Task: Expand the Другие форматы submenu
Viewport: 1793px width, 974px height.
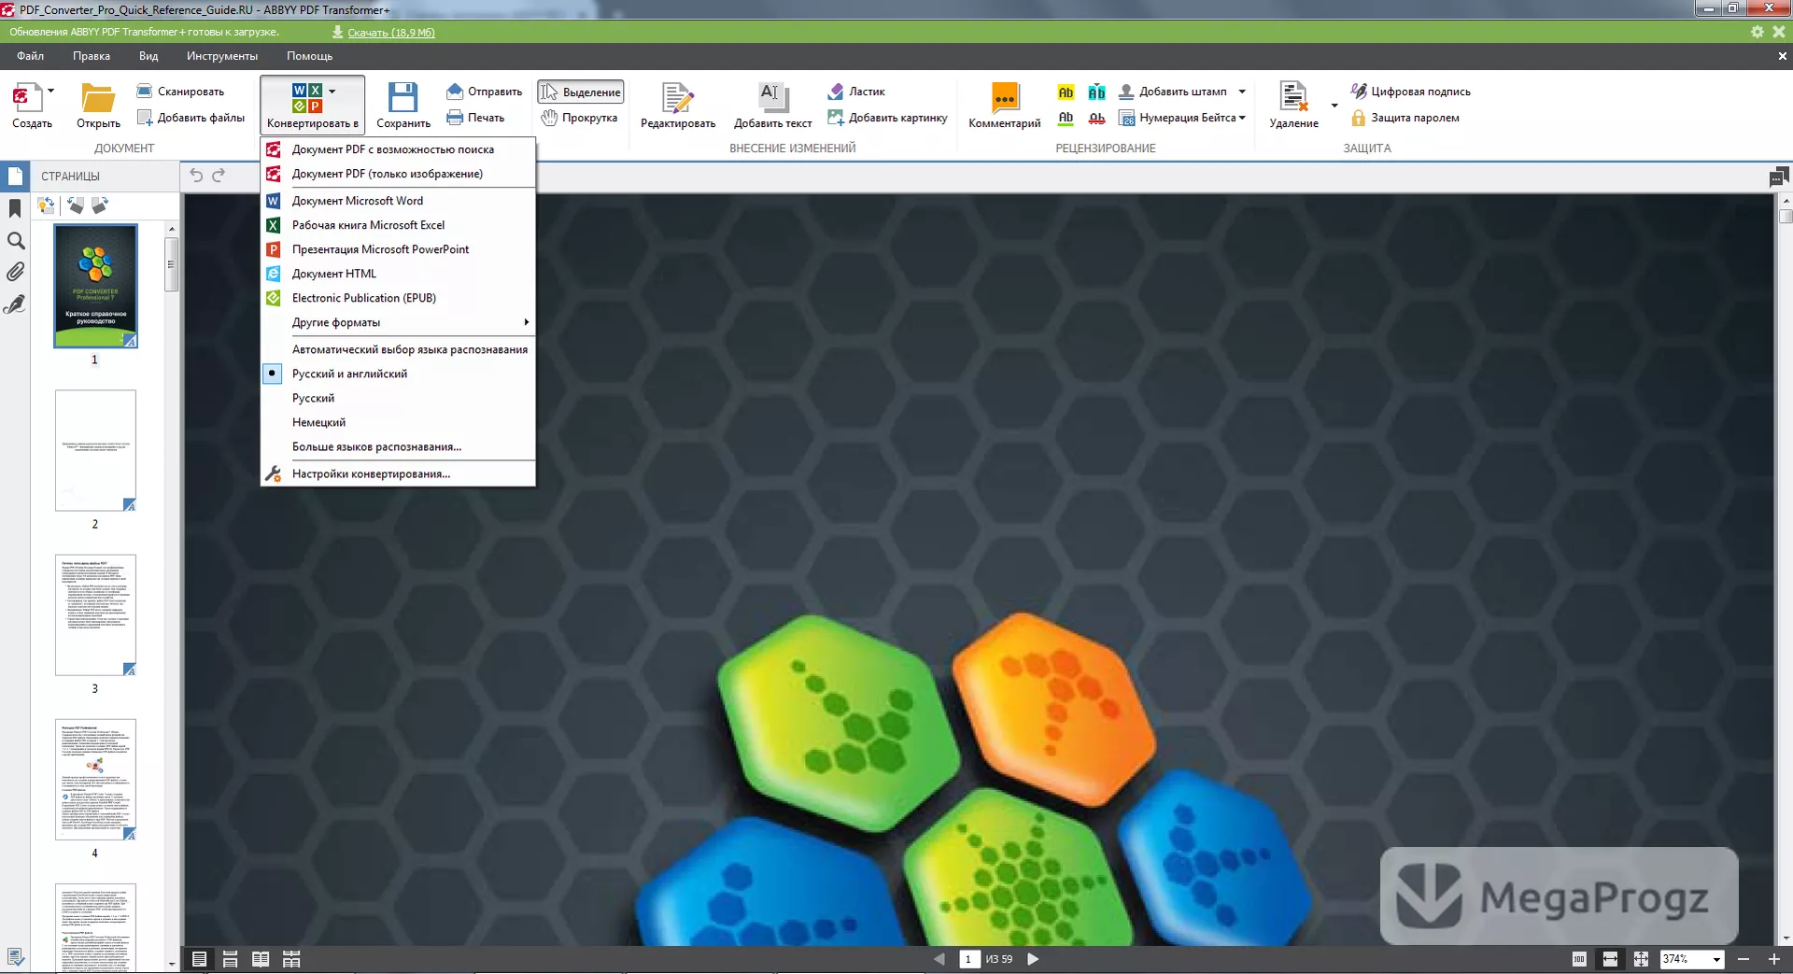Action: click(398, 322)
